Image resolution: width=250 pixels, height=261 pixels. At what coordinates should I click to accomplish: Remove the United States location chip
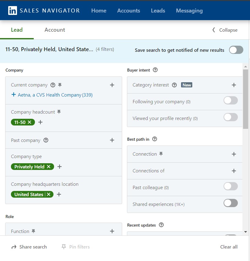(x=49, y=194)
